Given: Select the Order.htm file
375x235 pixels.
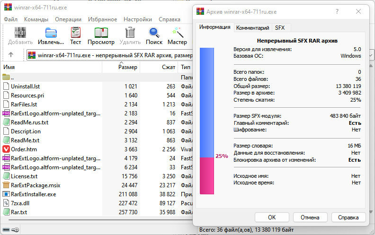Looking at the screenshot, I should 24,149.
